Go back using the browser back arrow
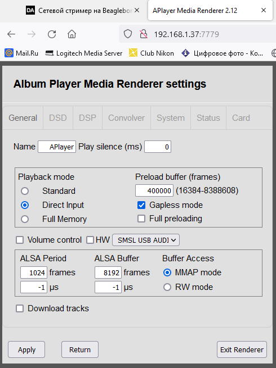This screenshot has height=368, width=276. 11,34
